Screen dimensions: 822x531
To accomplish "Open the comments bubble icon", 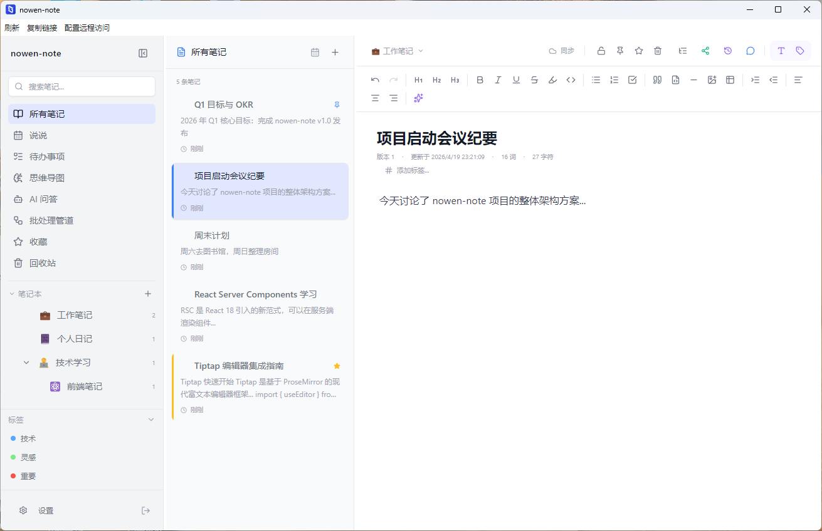I will [x=751, y=51].
